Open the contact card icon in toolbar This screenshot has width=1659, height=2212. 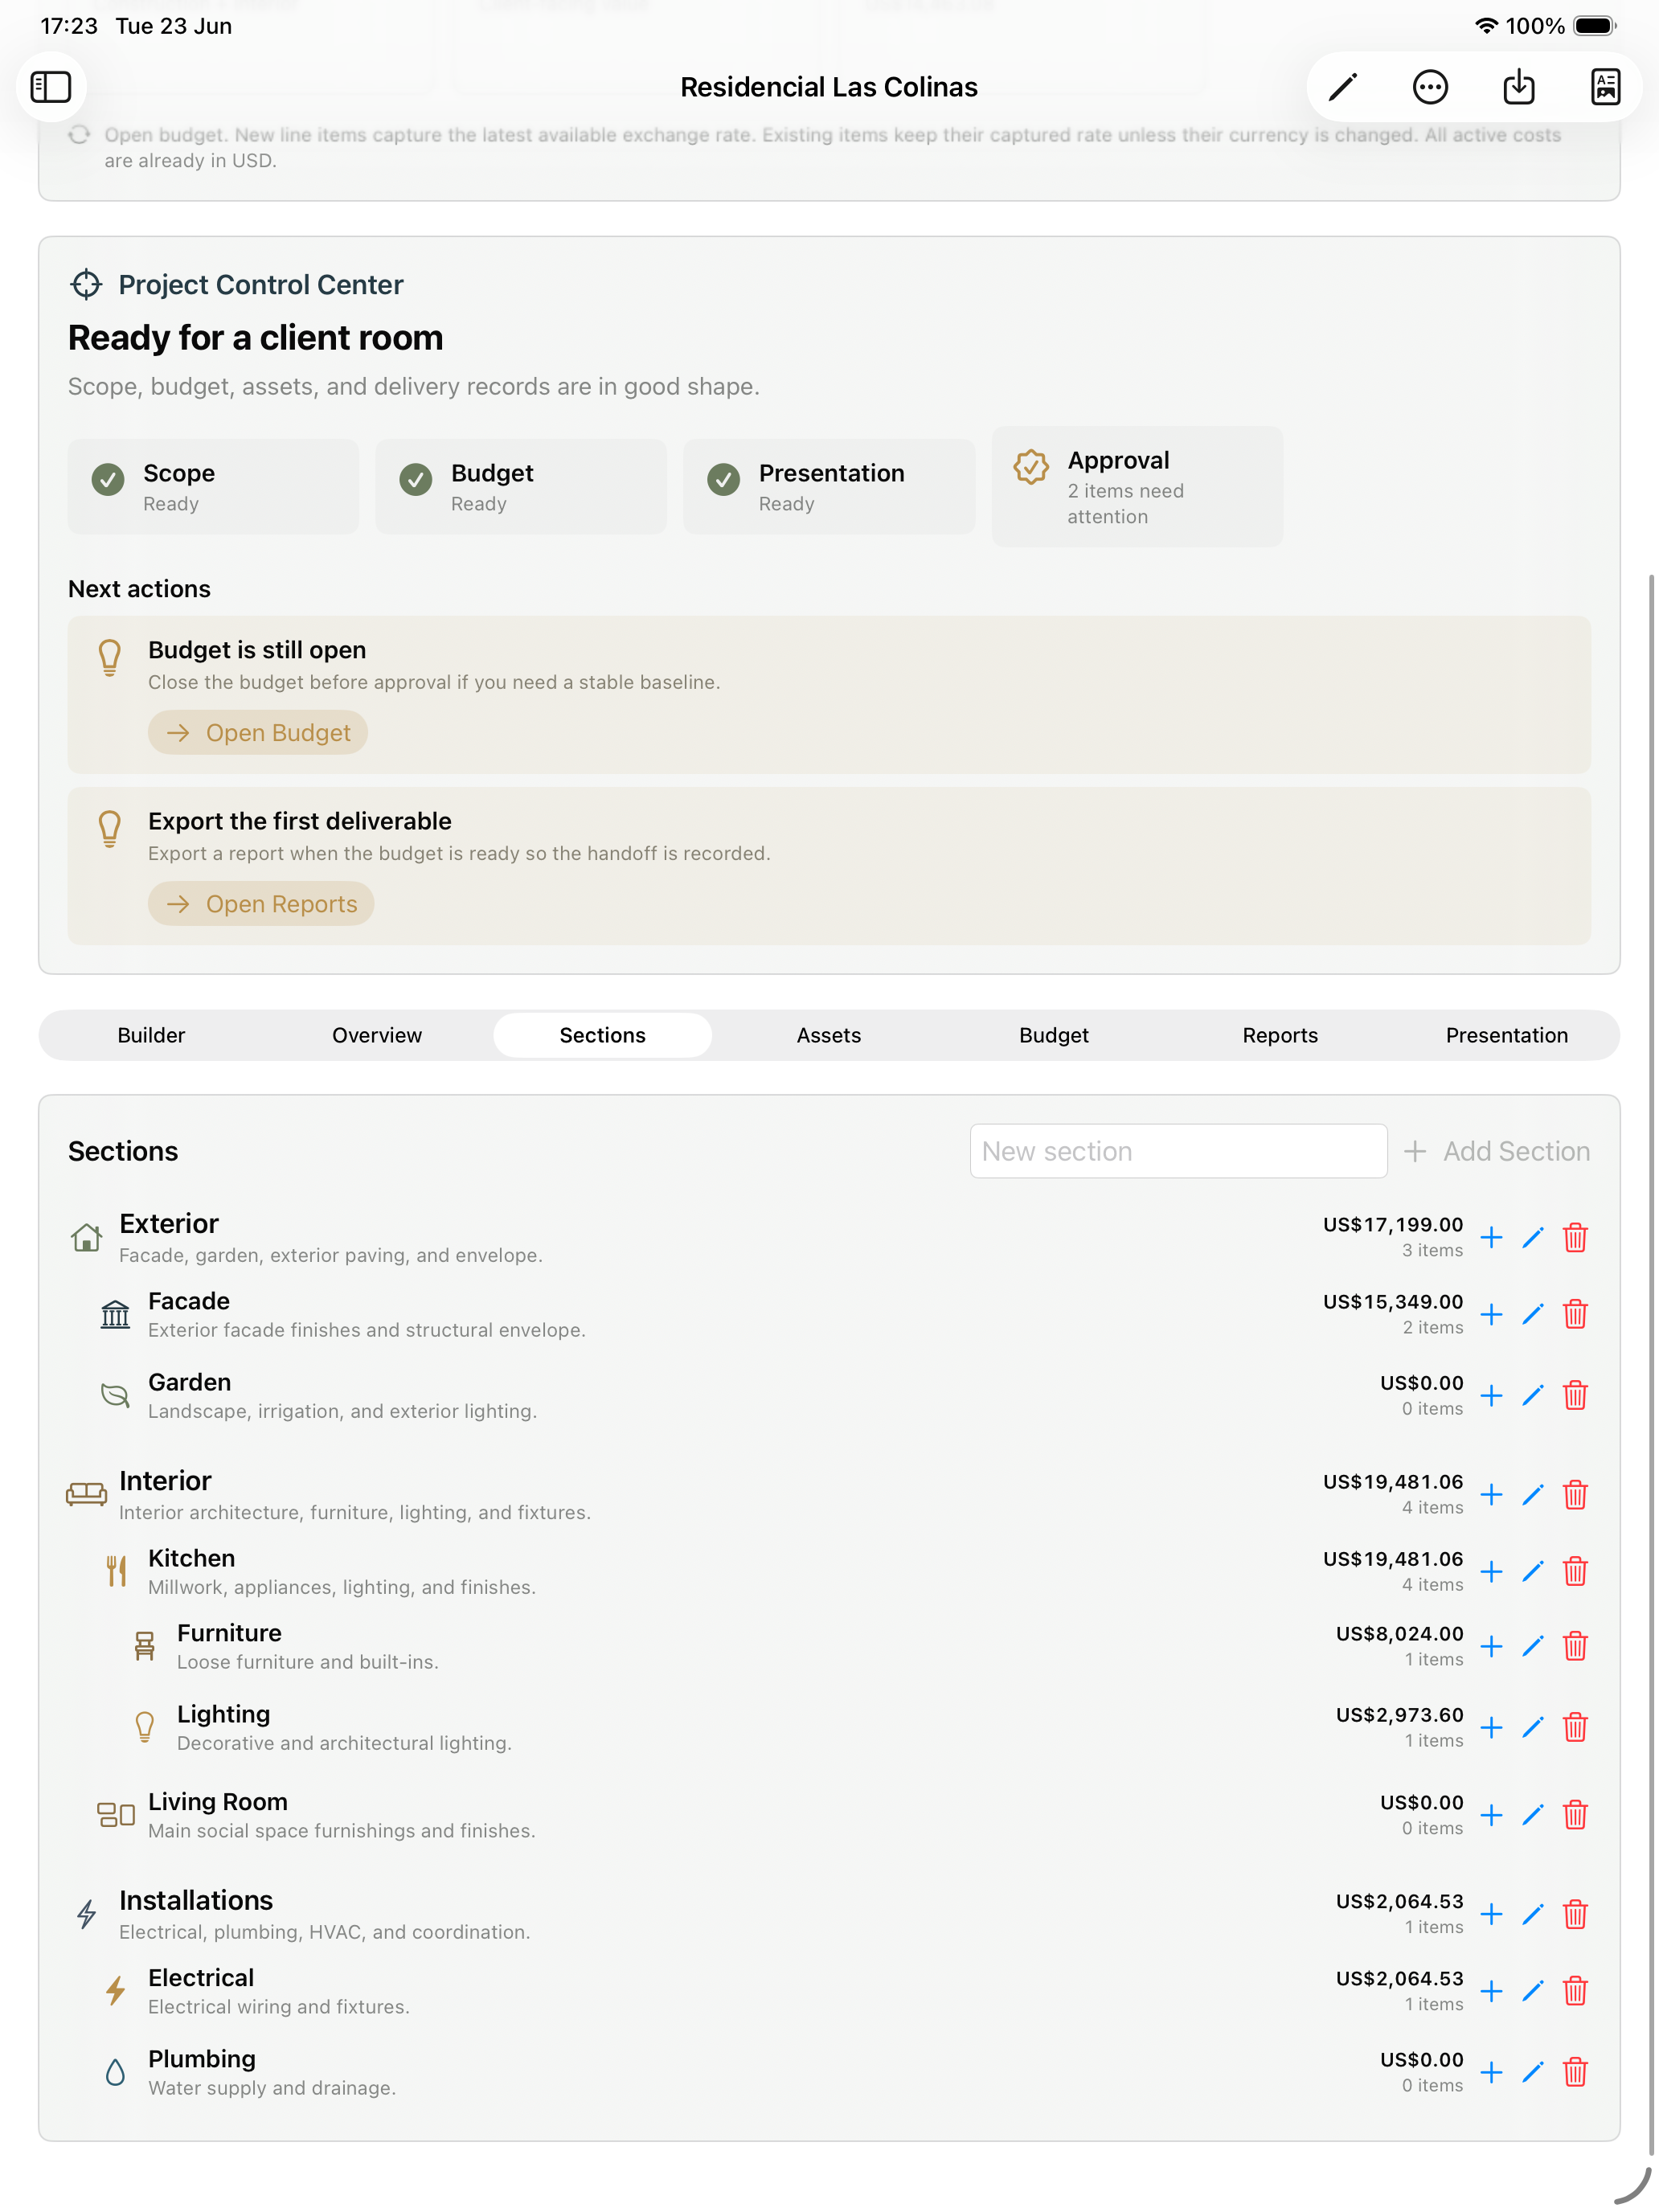1605,87
